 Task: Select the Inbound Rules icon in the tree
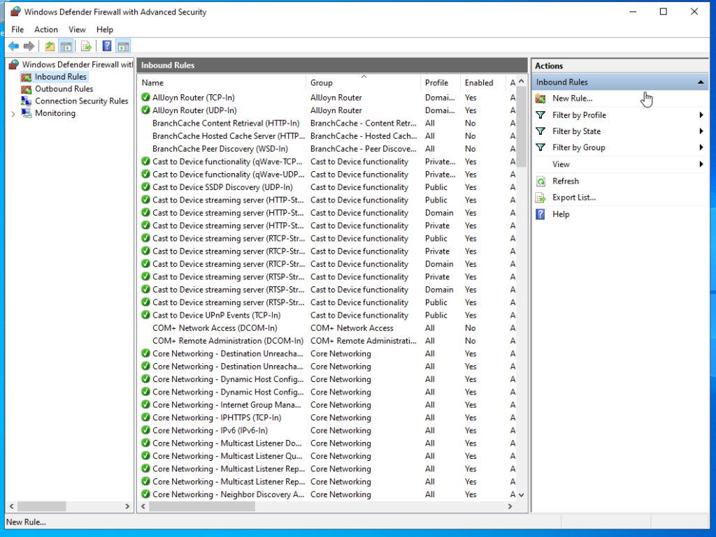[27, 77]
